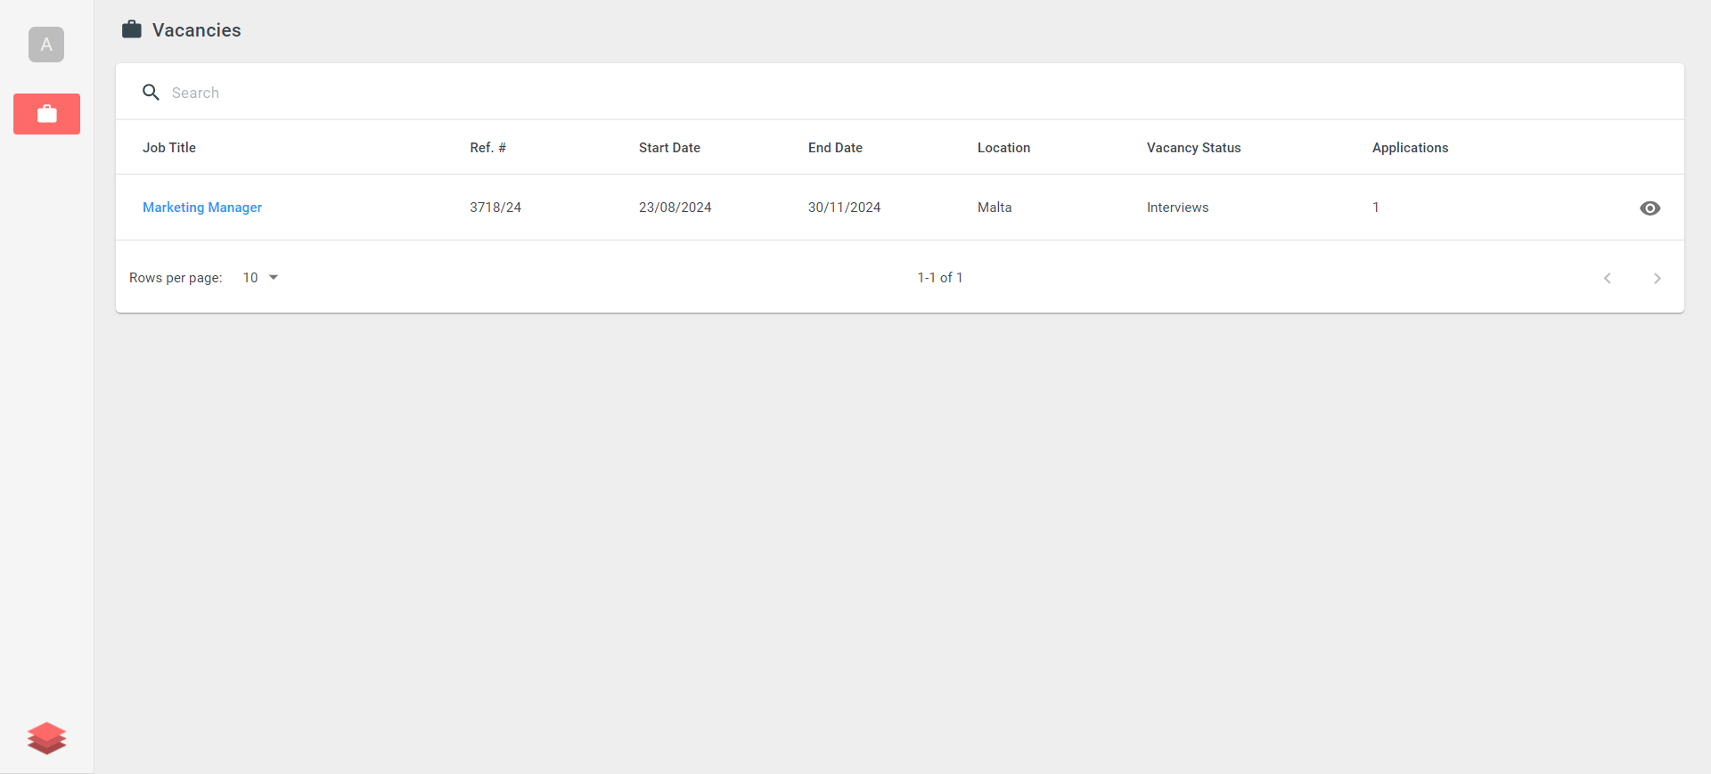Sort by End Date column header
The image size is (1711, 774).
(835, 148)
